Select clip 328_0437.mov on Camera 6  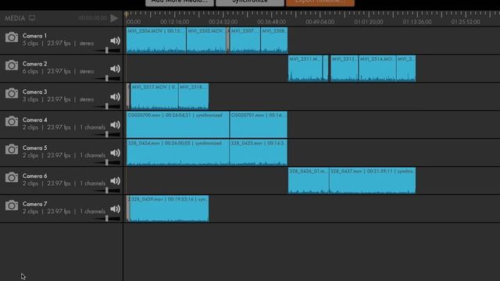[x=373, y=180]
